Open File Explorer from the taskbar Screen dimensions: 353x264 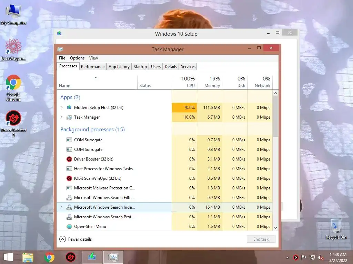(x=28, y=257)
